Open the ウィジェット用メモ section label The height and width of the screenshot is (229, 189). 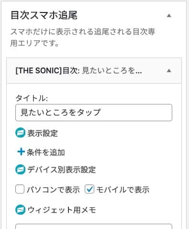[62, 210]
